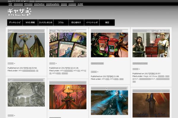Open the LINE link in top bar

80,4
